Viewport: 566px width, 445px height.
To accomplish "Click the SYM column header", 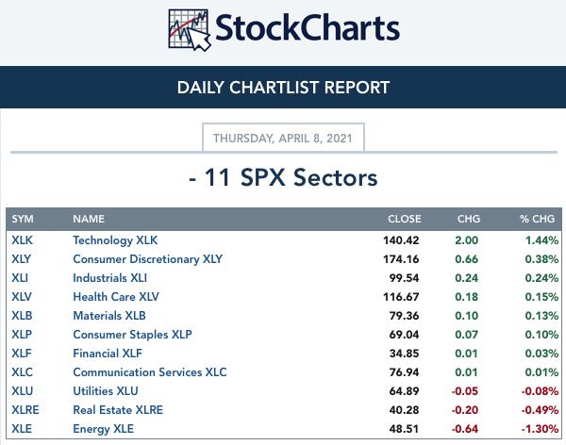I will (x=23, y=219).
